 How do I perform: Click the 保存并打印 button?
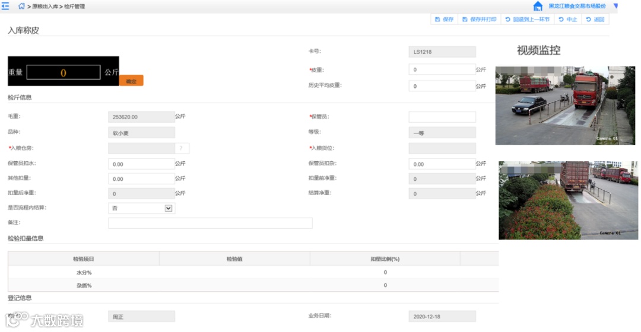click(479, 19)
